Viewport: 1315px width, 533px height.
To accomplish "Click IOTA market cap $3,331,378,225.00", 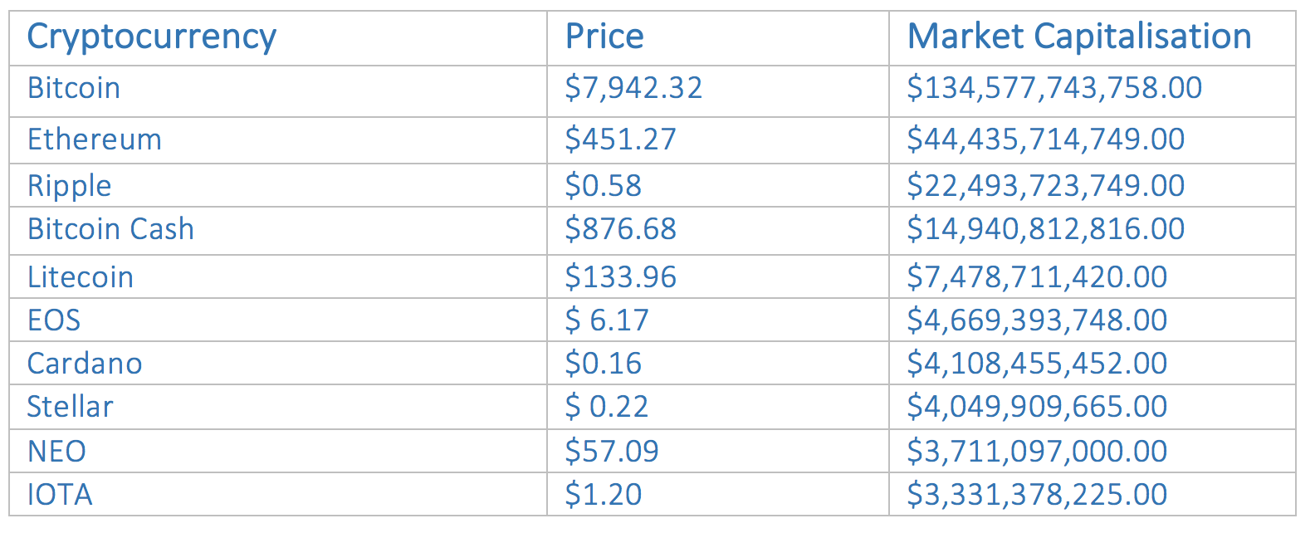I will (1037, 495).
